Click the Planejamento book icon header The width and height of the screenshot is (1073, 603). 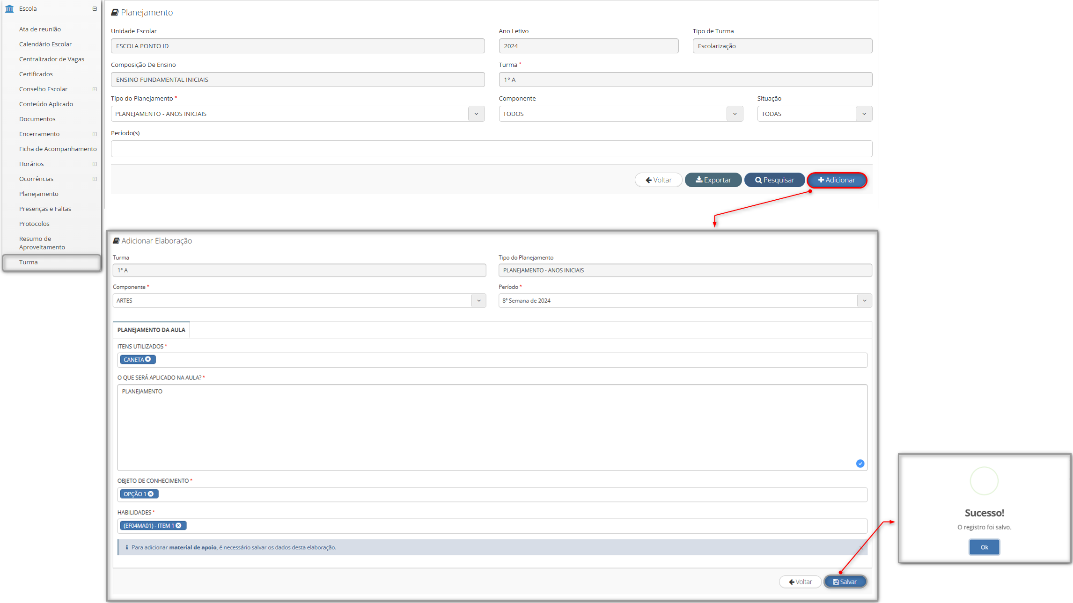[115, 13]
